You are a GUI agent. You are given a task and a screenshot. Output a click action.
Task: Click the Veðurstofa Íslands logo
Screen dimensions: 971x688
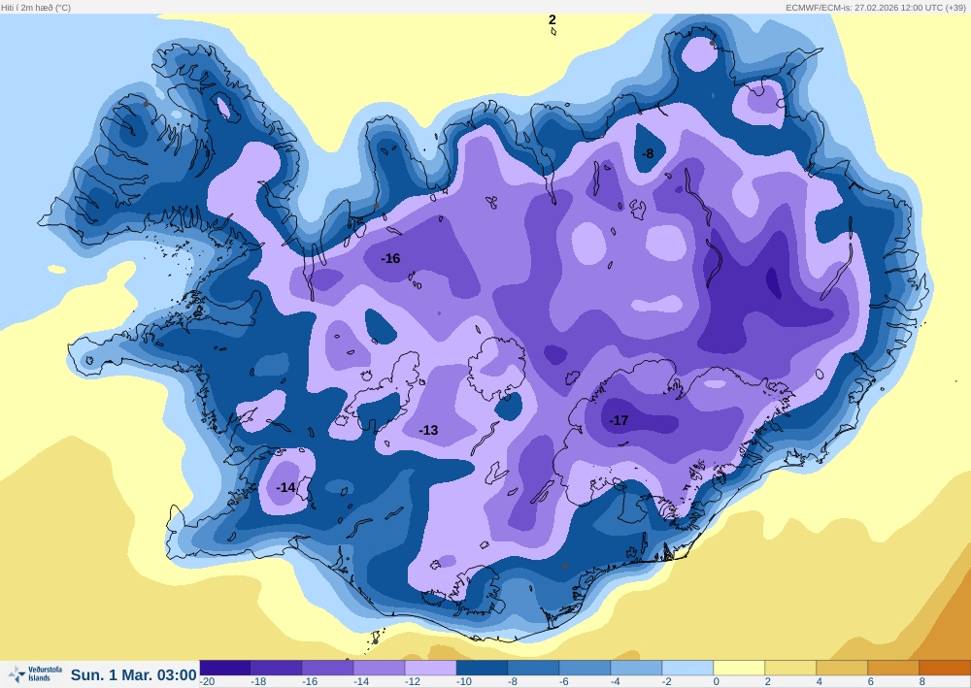[x=35, y=673]
